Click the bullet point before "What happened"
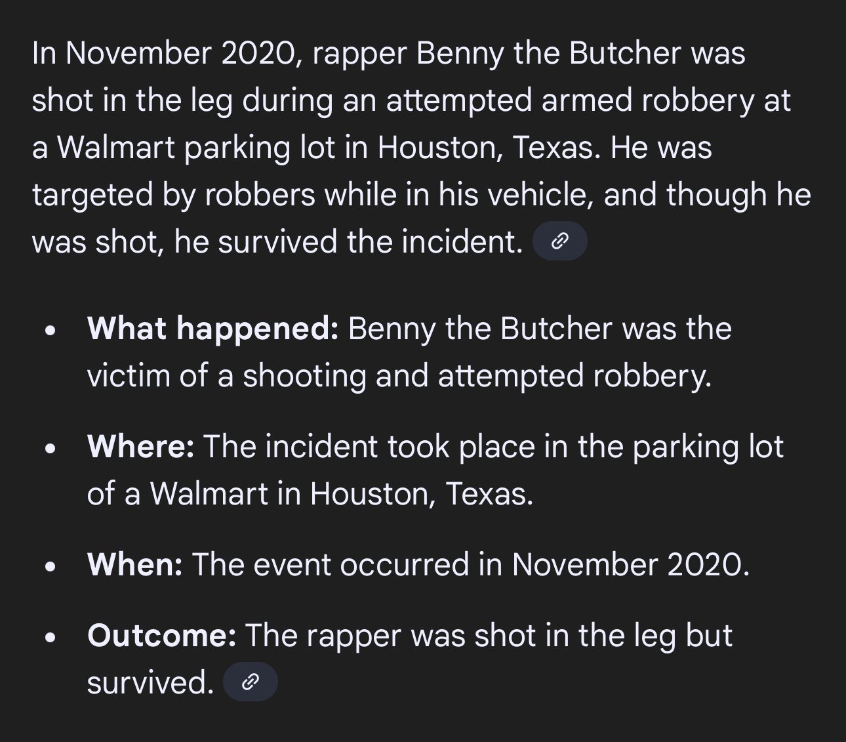Screen dimensions: 846x742 pos(50,333)
